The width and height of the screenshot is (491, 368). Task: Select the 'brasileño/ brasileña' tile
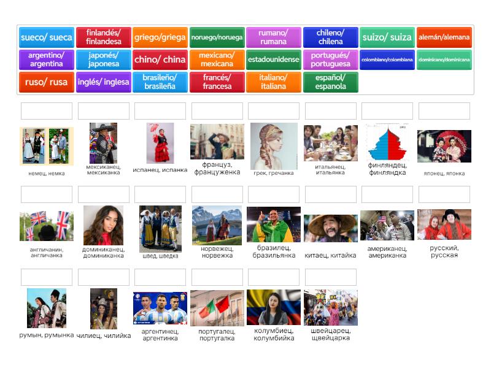coord(160,82)
